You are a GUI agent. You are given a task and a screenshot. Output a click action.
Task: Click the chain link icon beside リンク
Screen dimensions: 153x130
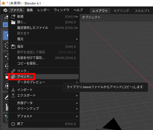coord(13,71)
